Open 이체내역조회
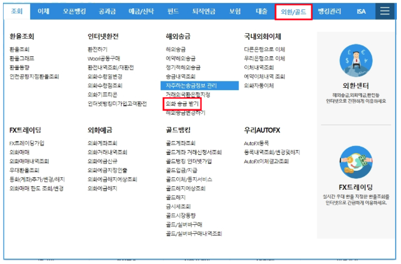 click(259, 68)
